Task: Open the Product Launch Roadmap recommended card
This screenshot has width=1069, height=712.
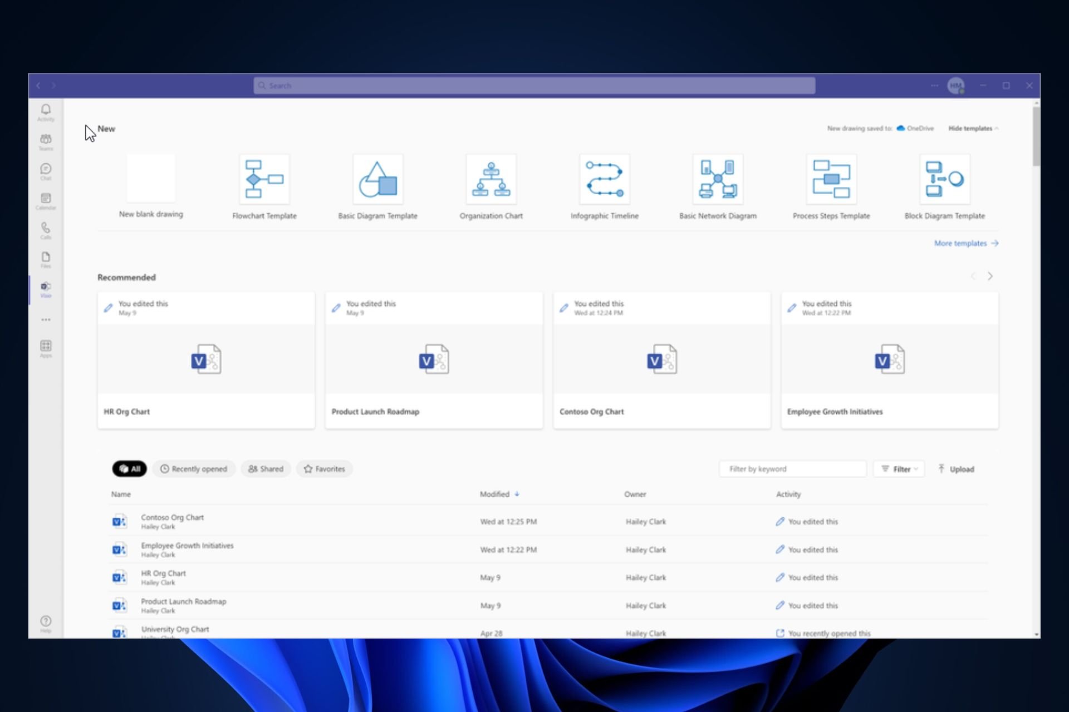Action: tap(434, 360)
